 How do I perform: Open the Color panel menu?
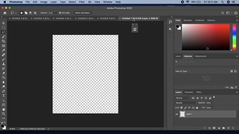point(237,20)
